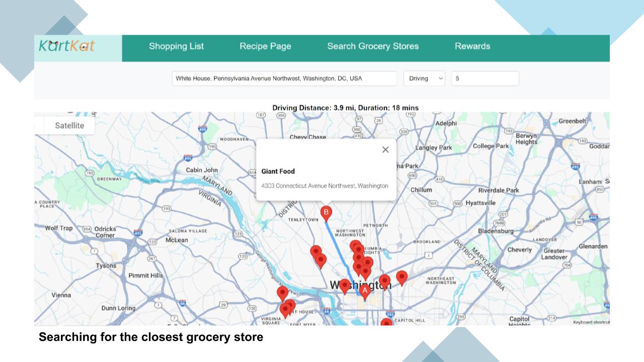Screen dimensions: 644x362
Task: Open Search Grocery Stores tab
Action: pyautogui.click(x=373, y=46)
